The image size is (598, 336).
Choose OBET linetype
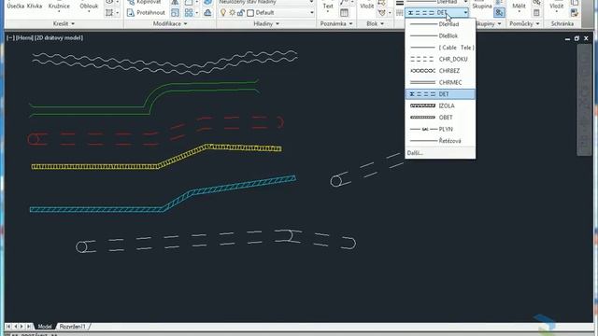[x=440, y=118]
